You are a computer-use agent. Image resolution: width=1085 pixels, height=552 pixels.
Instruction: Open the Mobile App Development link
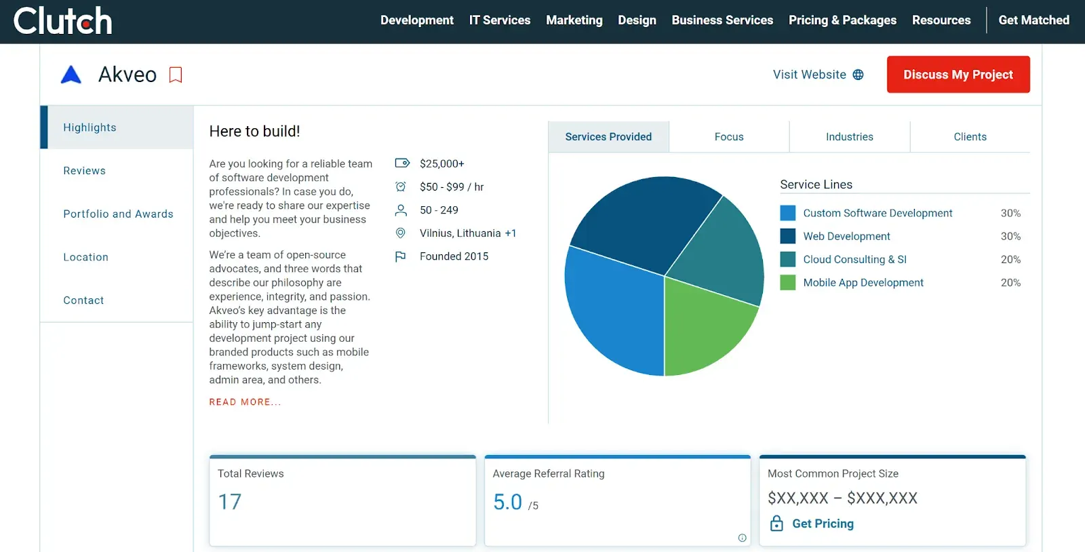[x=863, y=283]
